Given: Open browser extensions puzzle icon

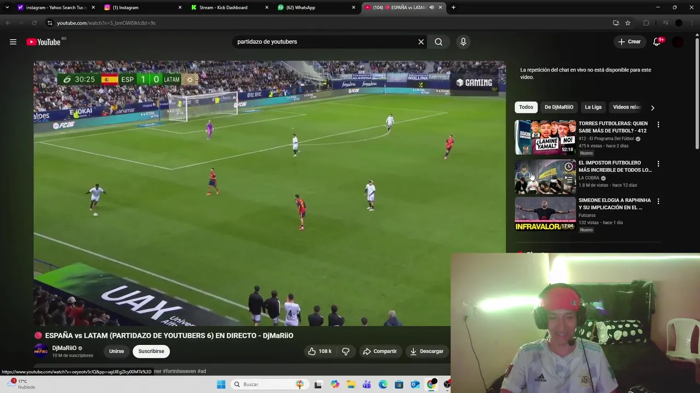Looking at the screenshot, I should click(646, 23).
